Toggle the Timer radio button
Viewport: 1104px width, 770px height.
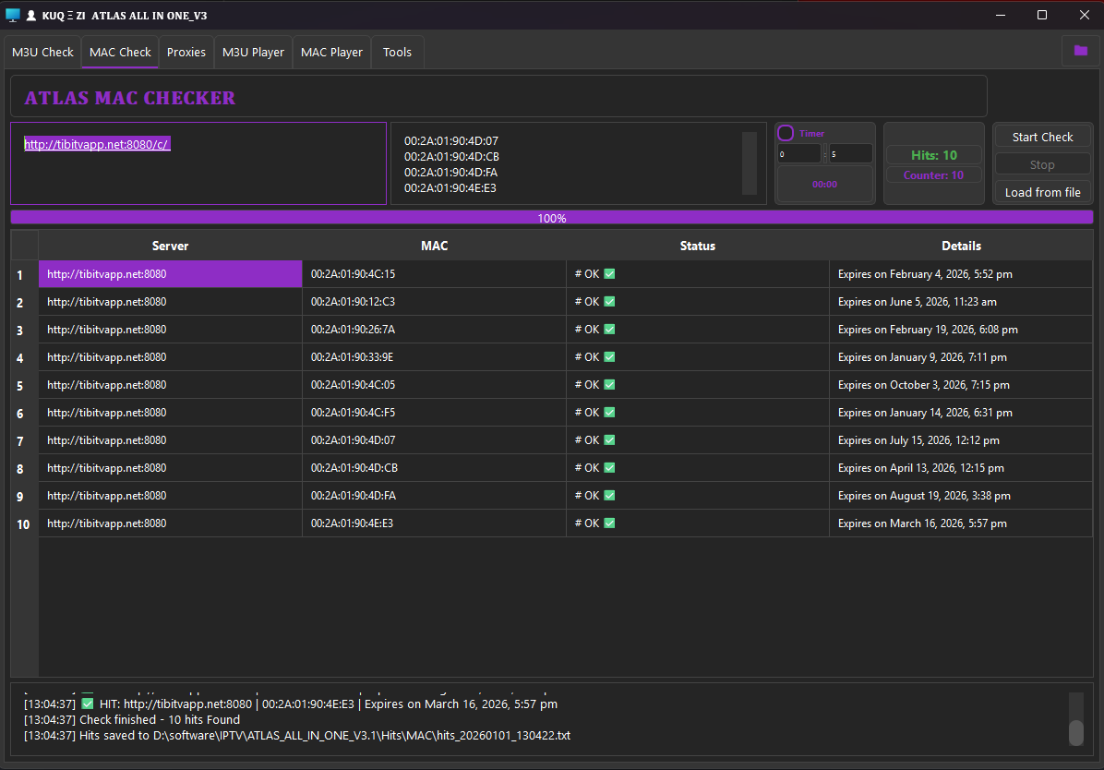pos(786,133)
